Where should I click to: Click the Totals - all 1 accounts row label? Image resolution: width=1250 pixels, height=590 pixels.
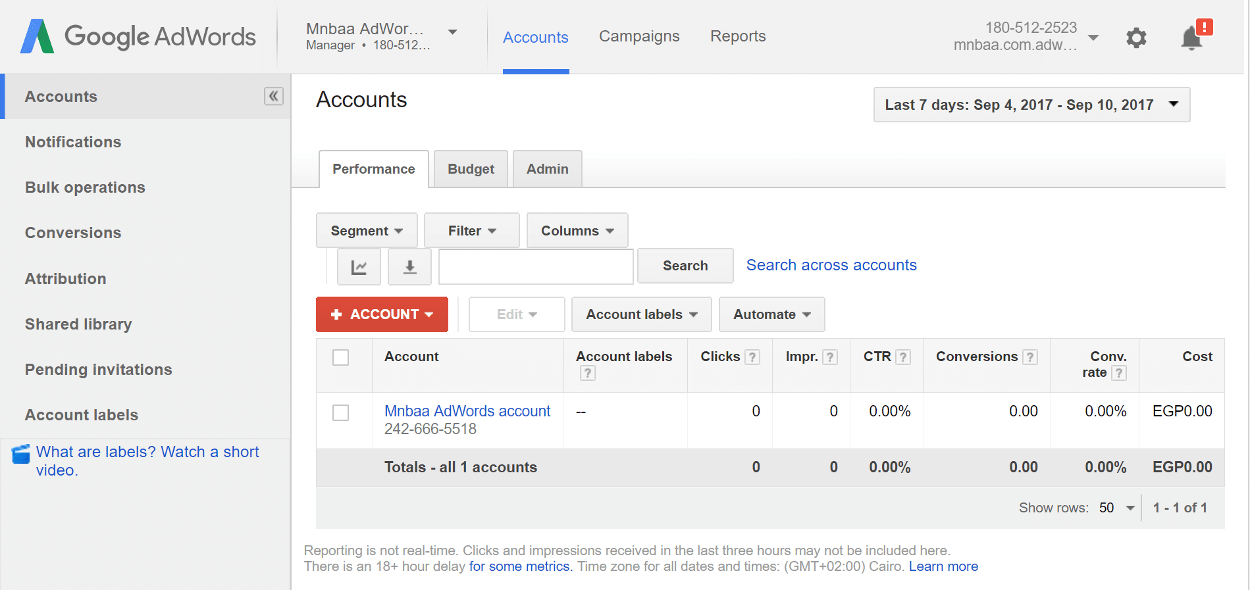pos(461,467)
